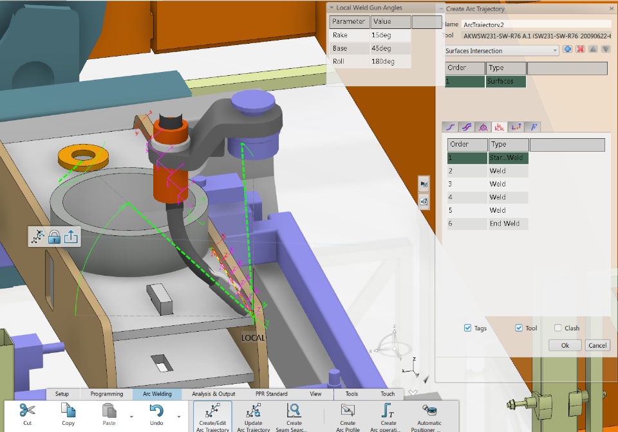618x432 pixels.
Task: Uncheck the Tool checkbox
Action: (519, 328)
